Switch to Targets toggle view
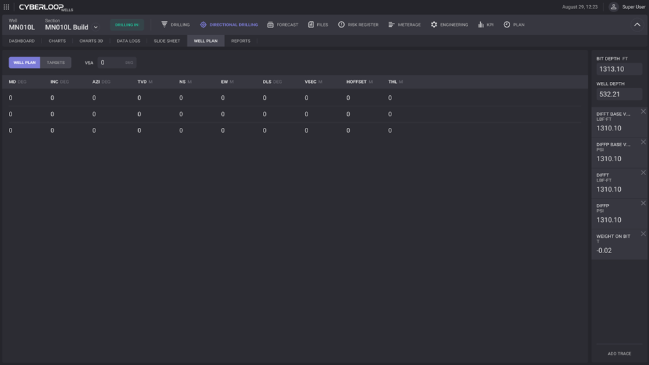 pos(56,63)
